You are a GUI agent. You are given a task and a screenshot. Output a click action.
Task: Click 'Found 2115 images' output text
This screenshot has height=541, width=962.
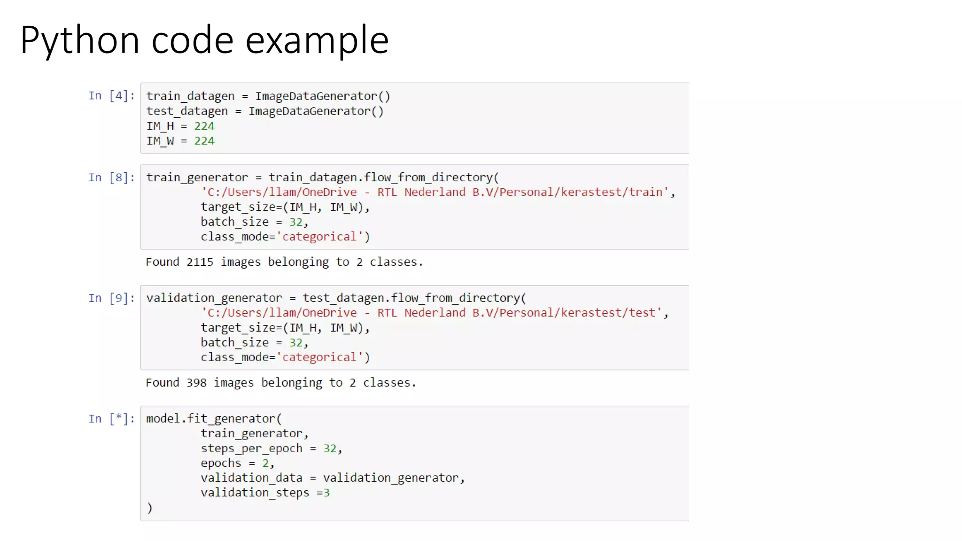click(x=284, y=262)
